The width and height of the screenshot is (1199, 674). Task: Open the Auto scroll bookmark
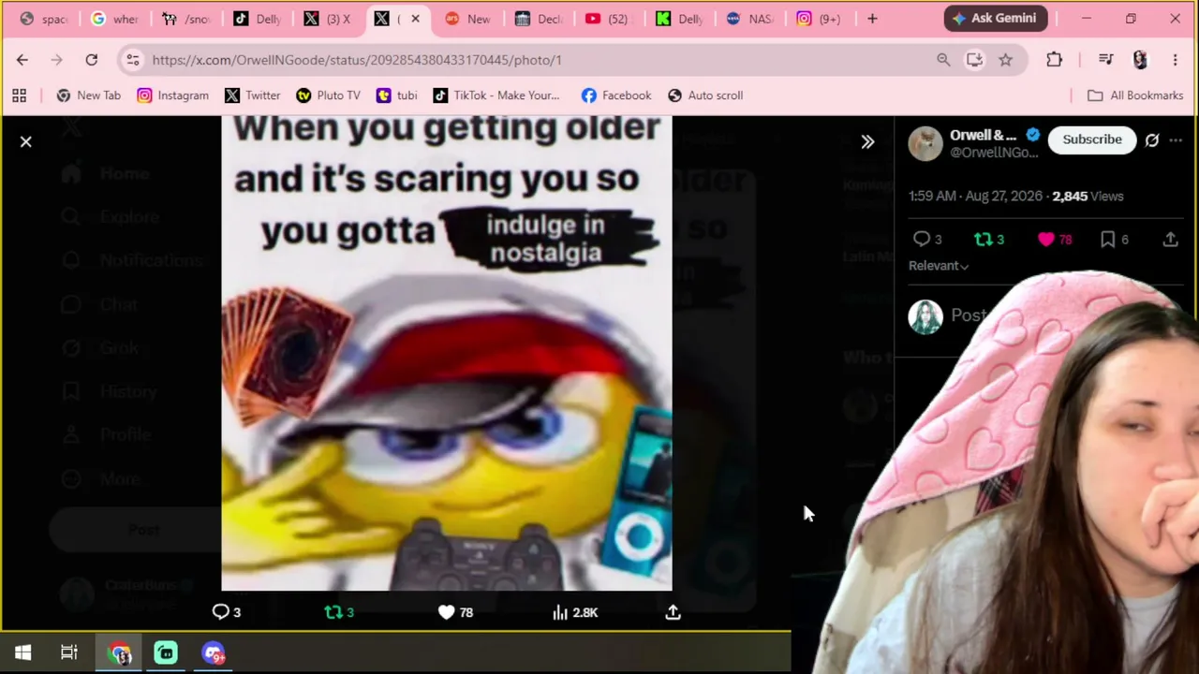click(704, 95)
